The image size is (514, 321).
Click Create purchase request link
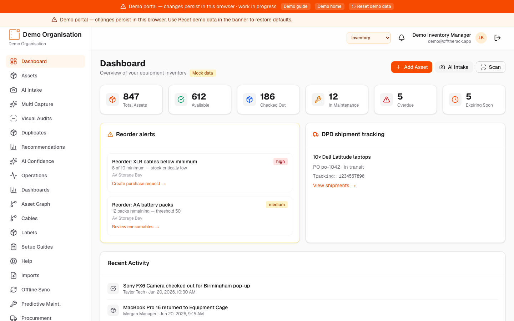[x=139, y=184]
